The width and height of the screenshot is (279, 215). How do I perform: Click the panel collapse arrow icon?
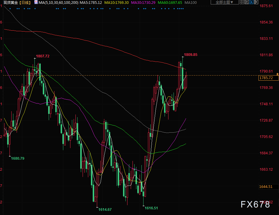click(256, 2)
